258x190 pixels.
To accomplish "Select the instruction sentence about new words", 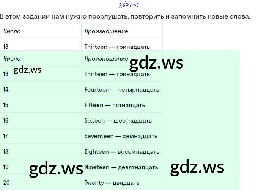I will 125,17.
